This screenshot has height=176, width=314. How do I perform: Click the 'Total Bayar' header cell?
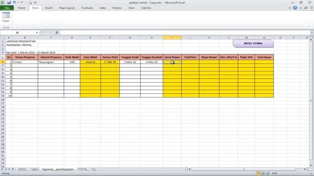(264, 57)
